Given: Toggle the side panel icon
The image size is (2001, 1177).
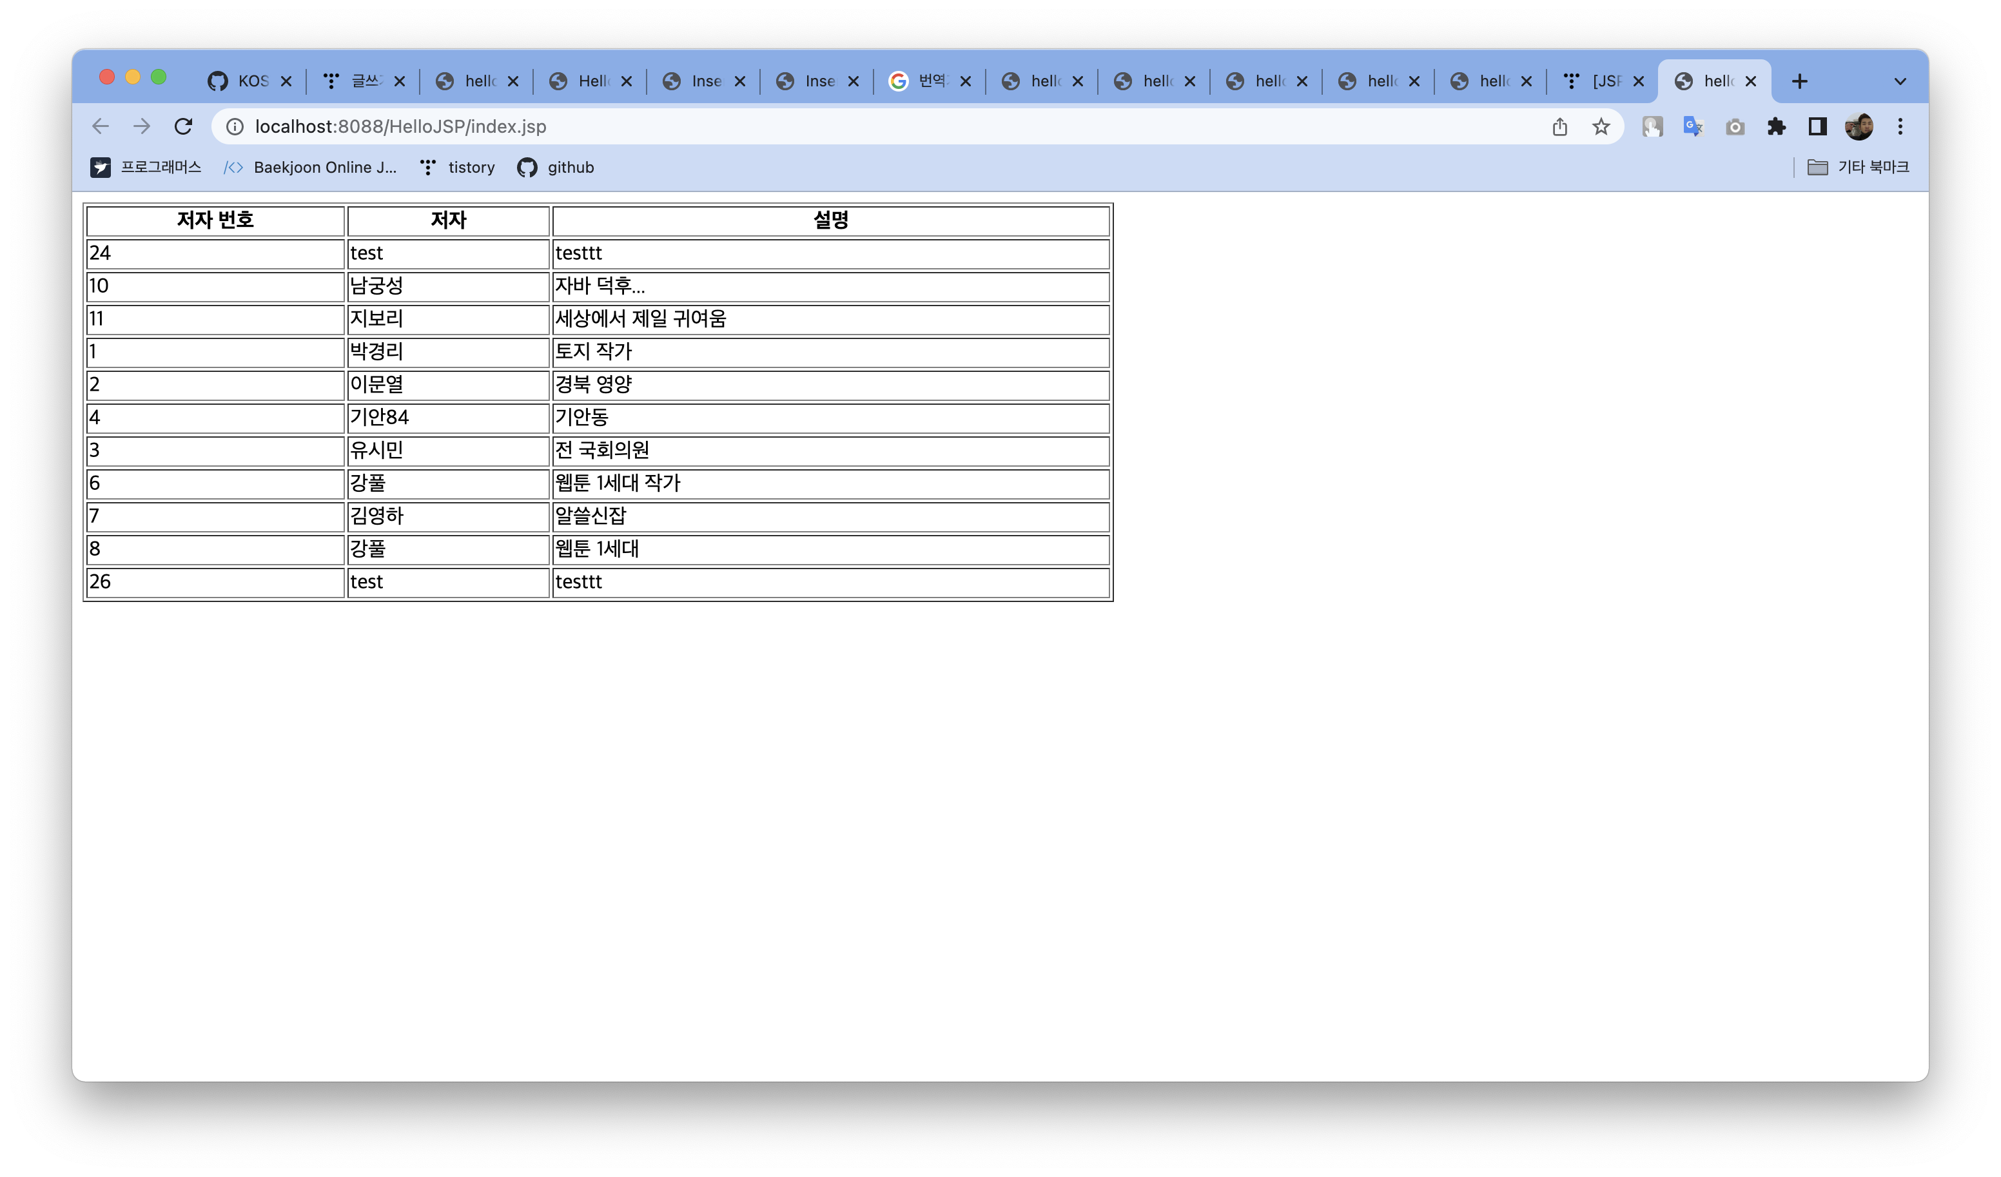Looking at the screenshot, I should 1817,126.
